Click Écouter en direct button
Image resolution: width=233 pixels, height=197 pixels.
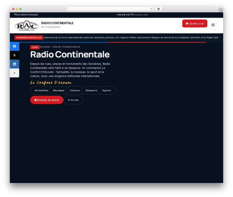coord(47,100)
